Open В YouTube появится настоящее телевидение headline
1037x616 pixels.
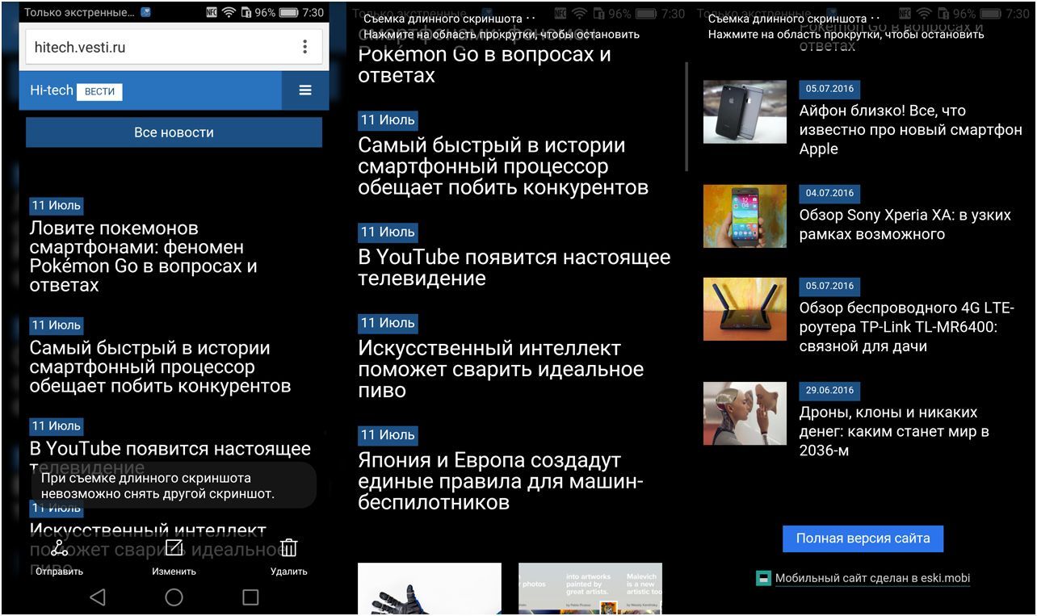pyautogui.click(x=514, y=268)
